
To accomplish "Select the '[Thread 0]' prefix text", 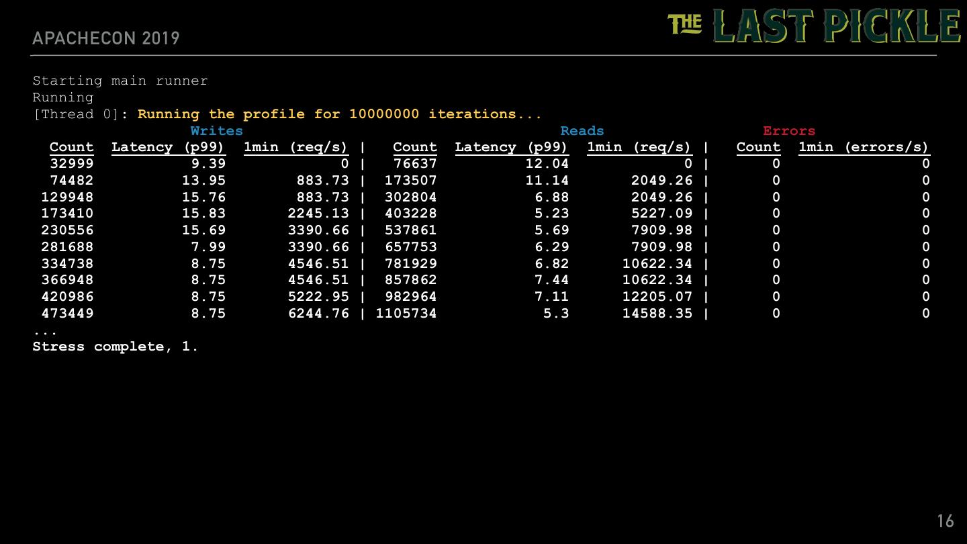I will tap(76, 114).
